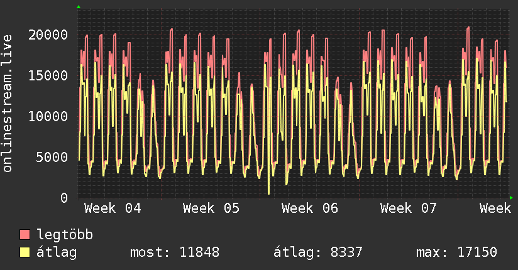
Task: Click the átlag: 8337 average value
Action: click(318, 252)
